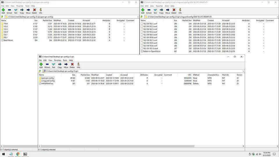This screenshot has width=279, height=157.
Task: Open Windows Start menu
Action: pos(3,154)
